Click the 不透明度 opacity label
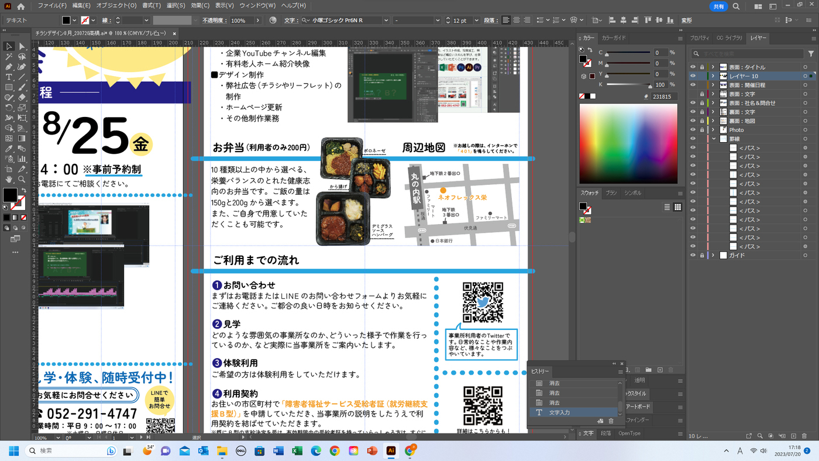 (215, 20)
